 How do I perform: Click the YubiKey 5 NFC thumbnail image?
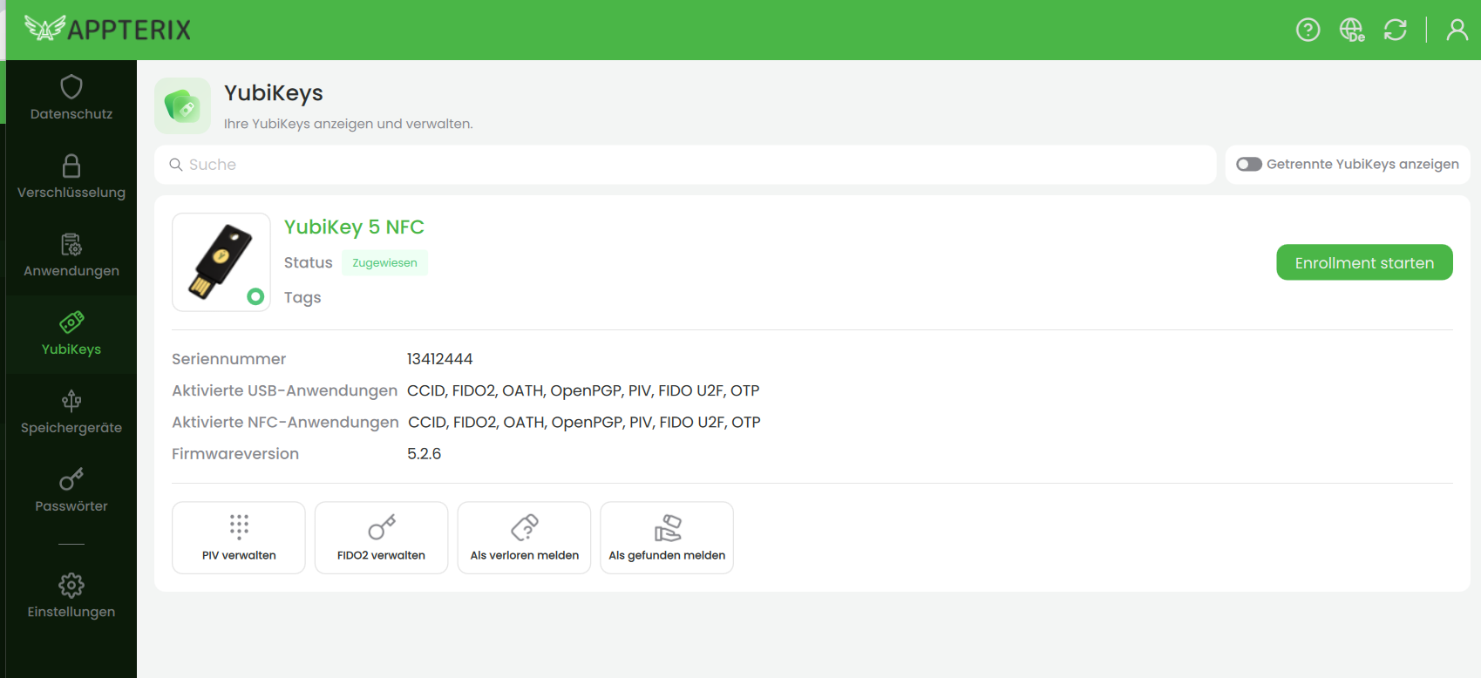coord(221,262)
